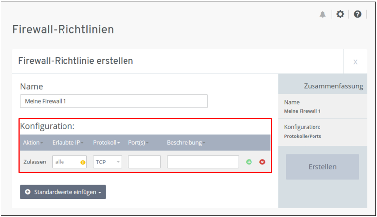This screenshot has width=377, height=217.
Task: Remove the rule with the red X icon
Action: [x=262, y=162]
